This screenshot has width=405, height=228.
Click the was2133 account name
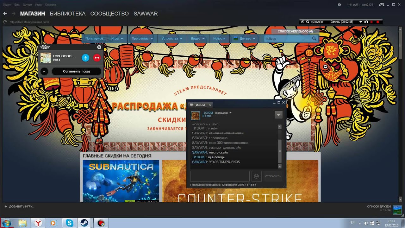coord(368,5)
